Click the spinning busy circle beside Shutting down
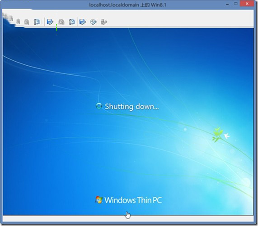The image size is (258, 226). [x=99, y=106]
